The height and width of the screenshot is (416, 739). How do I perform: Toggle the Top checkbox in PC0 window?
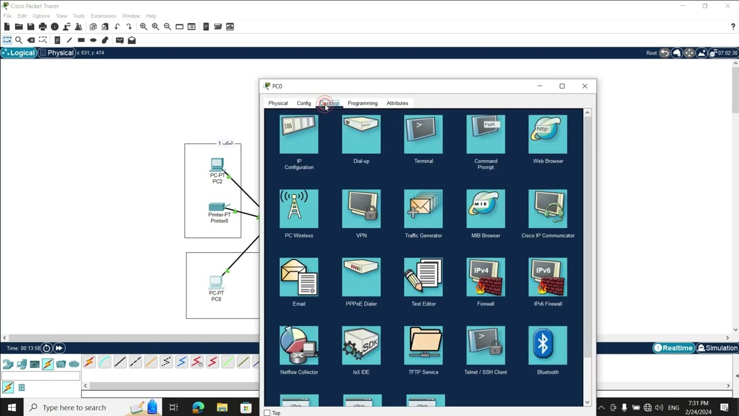click(267, 413)
